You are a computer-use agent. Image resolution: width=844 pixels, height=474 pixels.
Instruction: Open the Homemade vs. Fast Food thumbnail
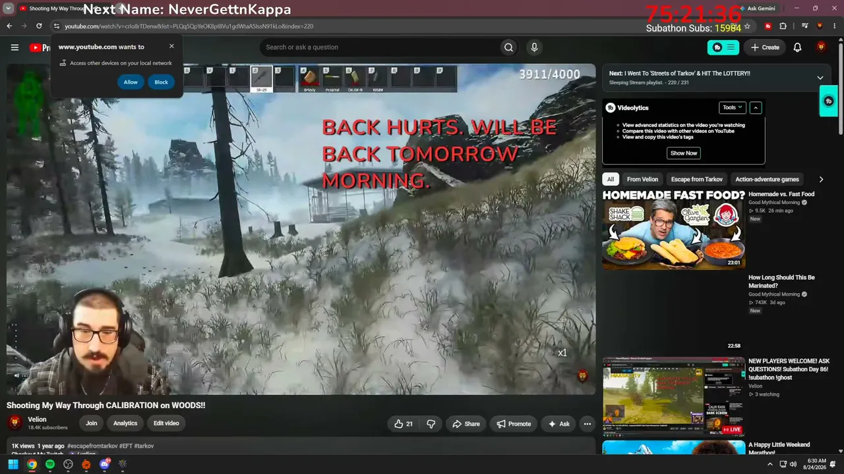[673, 229]
